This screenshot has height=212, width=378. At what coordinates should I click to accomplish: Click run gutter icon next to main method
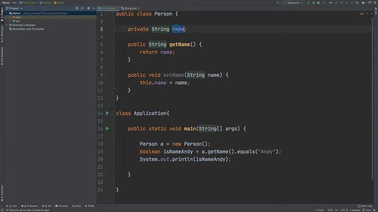tap(107, 128)
